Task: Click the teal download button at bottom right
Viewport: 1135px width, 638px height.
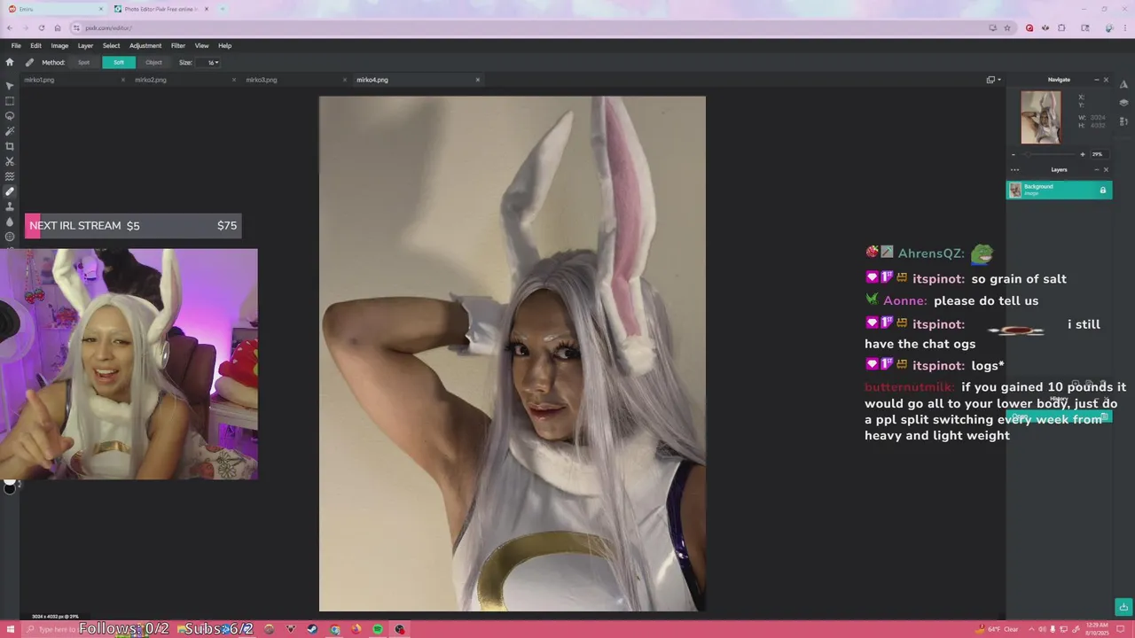Action: (1123, 607)
